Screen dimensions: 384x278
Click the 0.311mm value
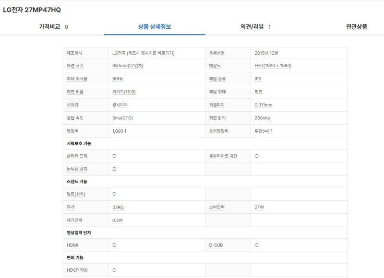click(x=264, y=105)
